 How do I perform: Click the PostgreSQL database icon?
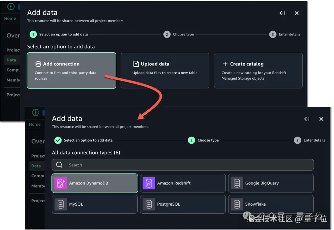tap(149, 204)
